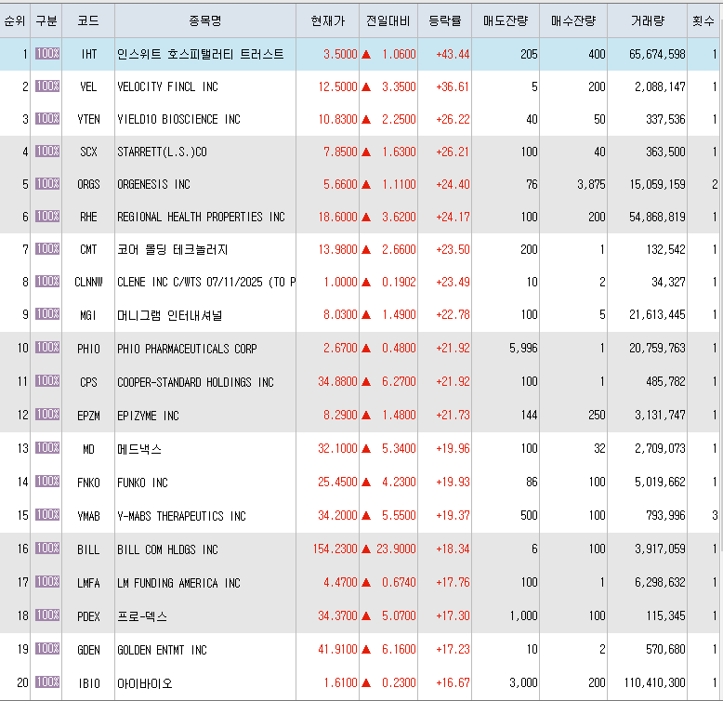
Task: Click the 100% badge in BILL row
Action: tap(47, 548)
